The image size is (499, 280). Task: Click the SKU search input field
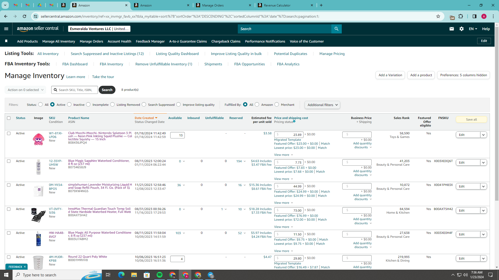(75, 90)
